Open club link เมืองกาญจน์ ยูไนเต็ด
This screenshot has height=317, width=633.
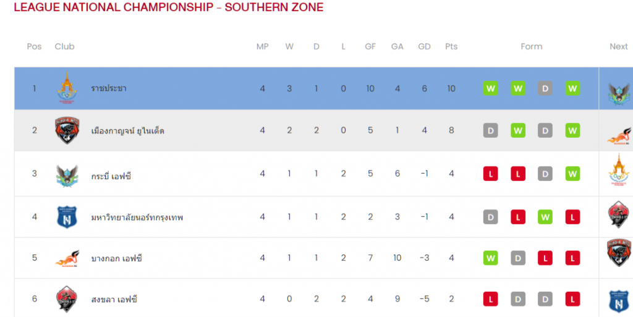127,130
